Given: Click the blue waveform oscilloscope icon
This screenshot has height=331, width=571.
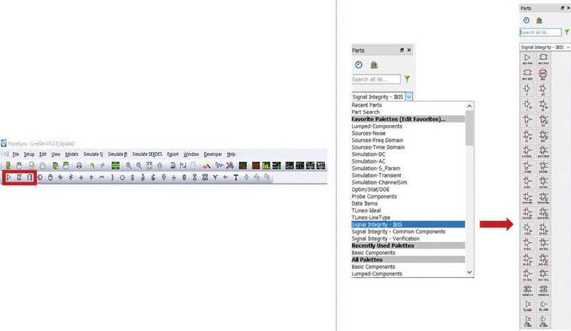Looking at the screenshot, I should (x=219, y=165).
